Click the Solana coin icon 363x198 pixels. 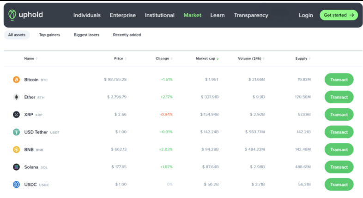16,167
